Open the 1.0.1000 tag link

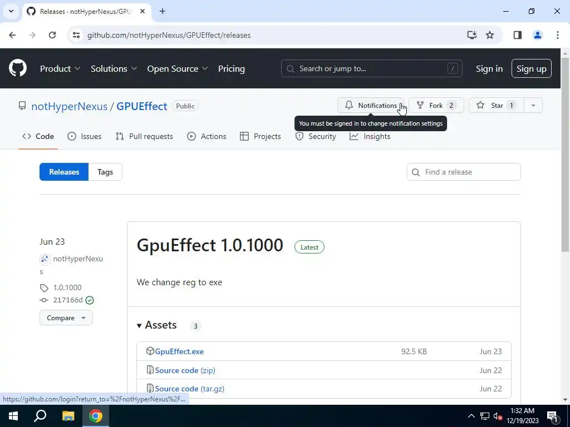pyautogui.click(x=67, y=287)
